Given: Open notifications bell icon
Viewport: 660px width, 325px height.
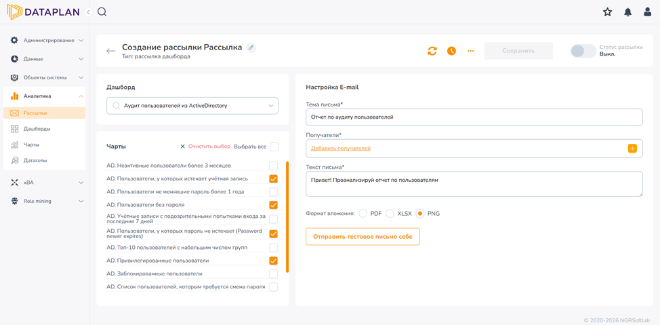Looking at the screenshot, I should click(627, 12).
